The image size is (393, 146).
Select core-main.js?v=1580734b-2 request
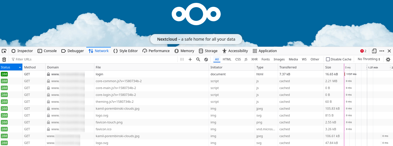pos(196,88)
